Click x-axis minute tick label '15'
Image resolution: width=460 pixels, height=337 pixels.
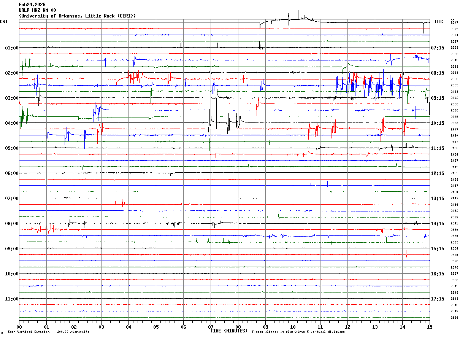[430, 327]
